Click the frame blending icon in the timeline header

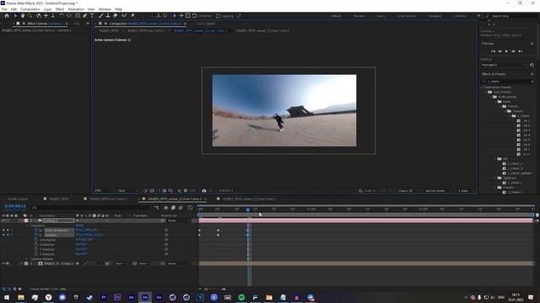173,208
